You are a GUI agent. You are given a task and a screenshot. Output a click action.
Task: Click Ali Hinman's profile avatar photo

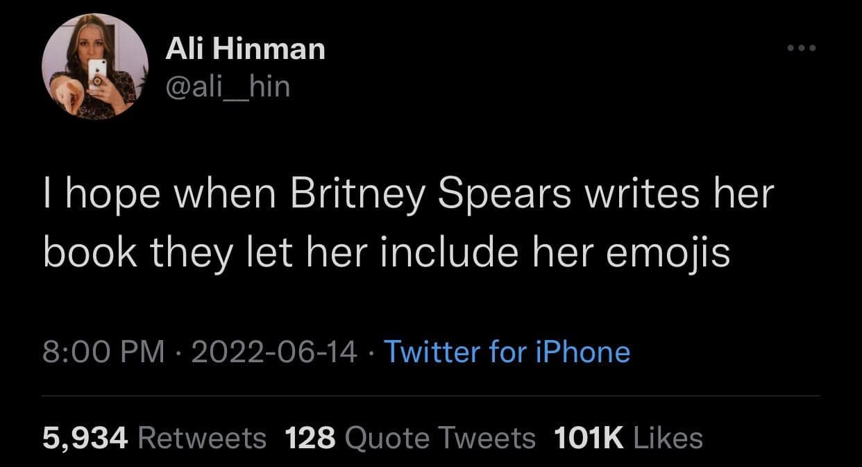[x=94, y=67]
